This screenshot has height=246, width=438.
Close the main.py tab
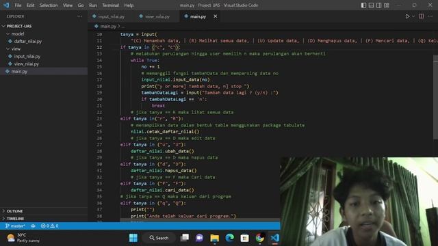216,16
